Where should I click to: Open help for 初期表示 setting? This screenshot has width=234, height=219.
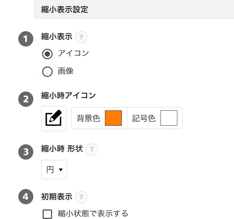coord(81,197)
